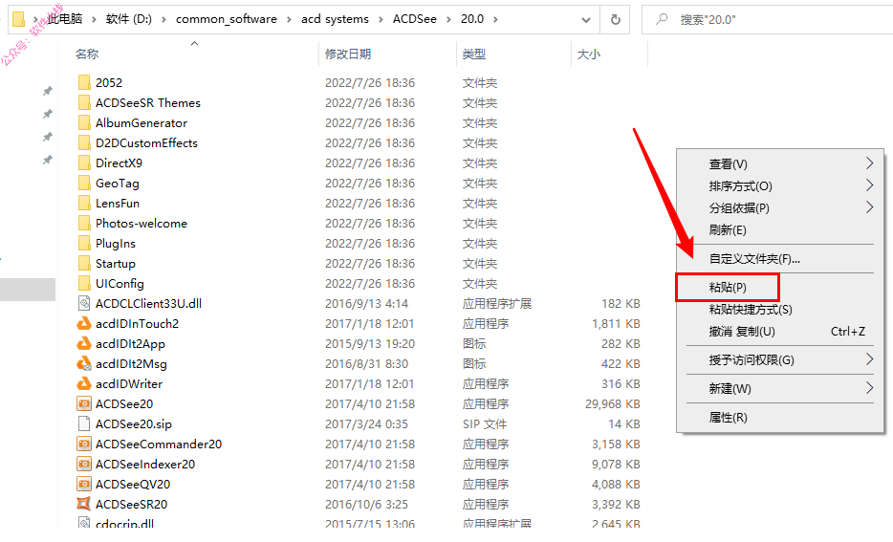Click the ACDSee20 application icon

click(84, 403)
